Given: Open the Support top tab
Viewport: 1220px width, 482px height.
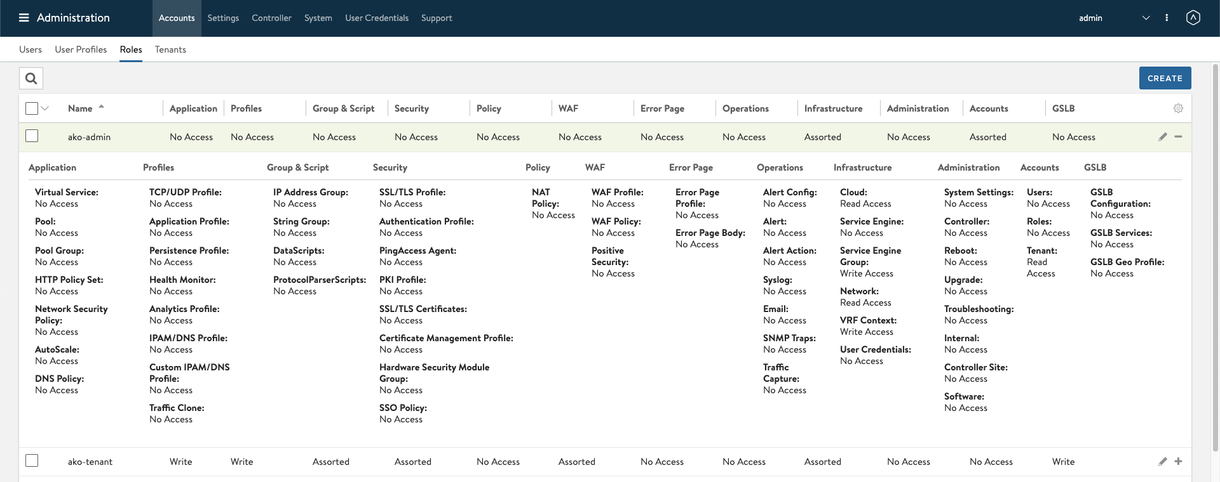Looking at the screenshot, I should point(437,18).
